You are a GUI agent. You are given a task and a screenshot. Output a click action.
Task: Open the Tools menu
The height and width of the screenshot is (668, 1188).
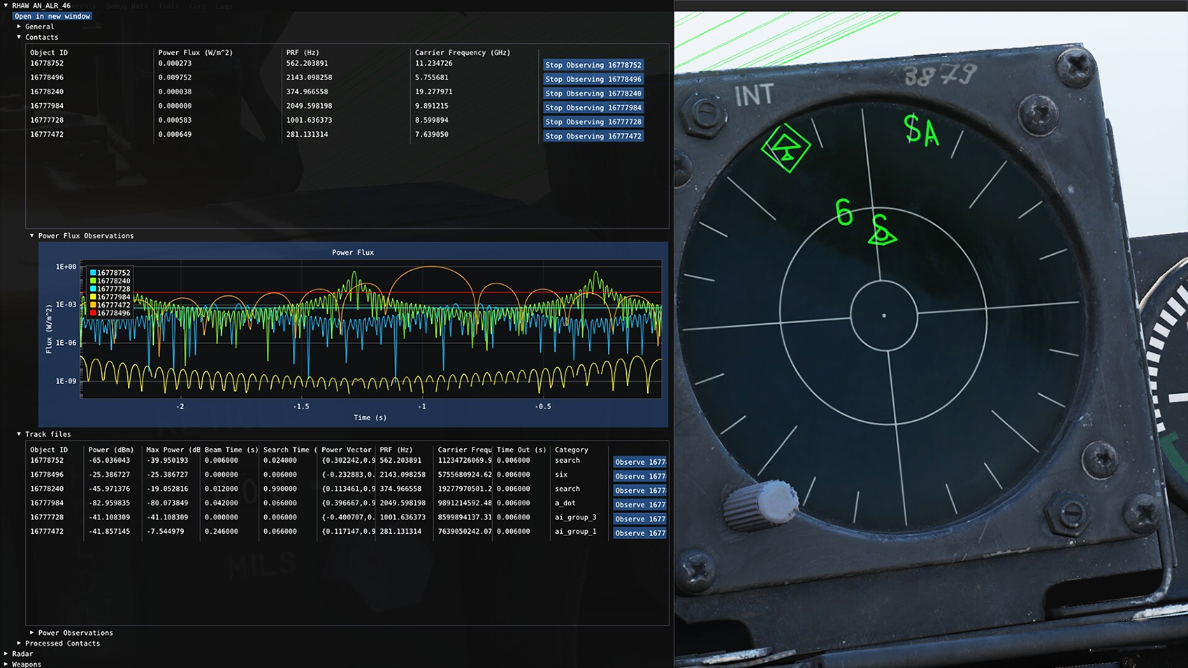click(x=167, y=6)
